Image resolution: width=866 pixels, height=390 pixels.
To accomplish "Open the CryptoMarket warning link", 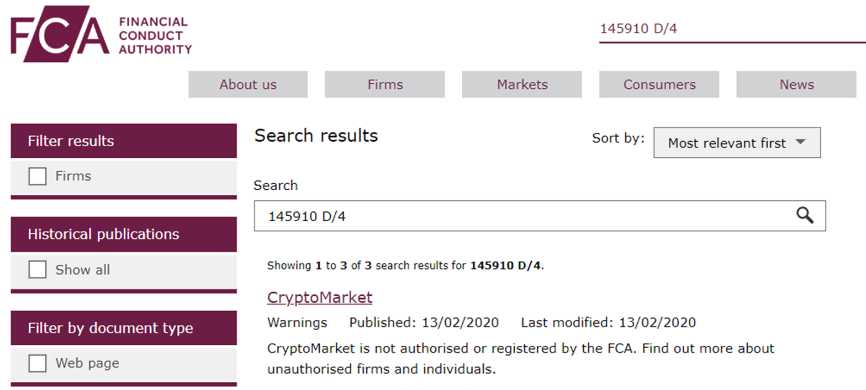I will (x=319, y=297).
